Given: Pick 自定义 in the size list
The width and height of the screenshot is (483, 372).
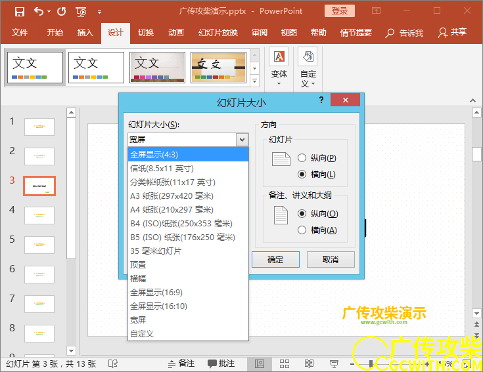Looking at the screenshot, I should coord(188,333).
